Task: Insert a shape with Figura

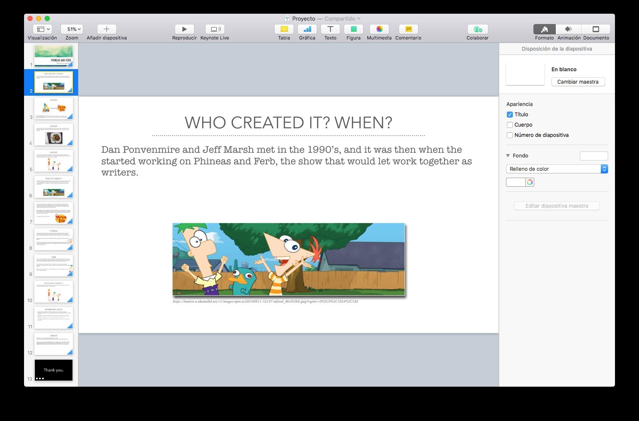Action: [x=354, y=29]
